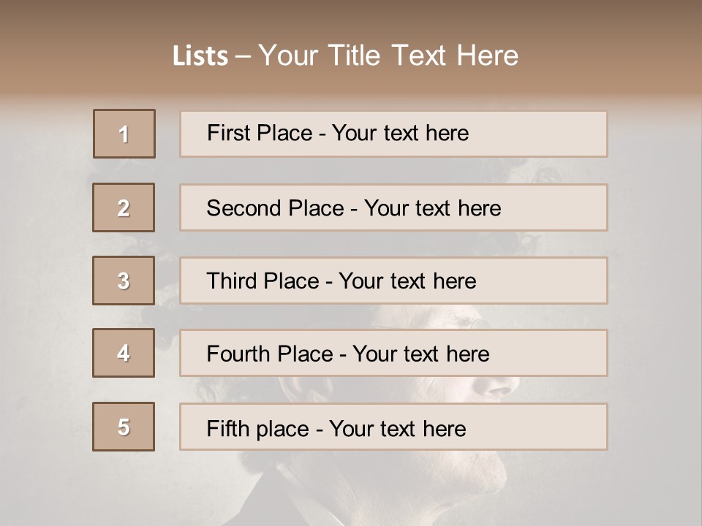Click the number 1 box
Image resolution: width=702 pixels, height=526 pixels.
point(124,134)
